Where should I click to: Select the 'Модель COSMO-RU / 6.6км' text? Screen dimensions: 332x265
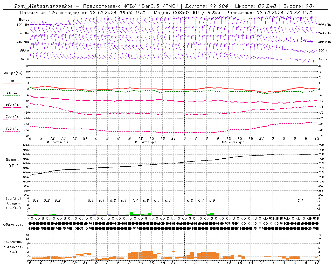click(187, 13)
